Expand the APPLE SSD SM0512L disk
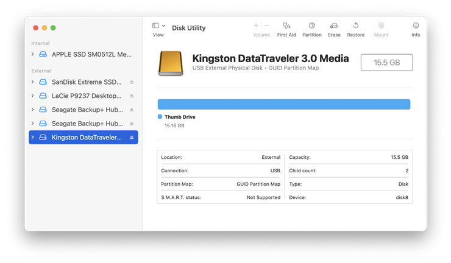451x263 pixels. 32,54
